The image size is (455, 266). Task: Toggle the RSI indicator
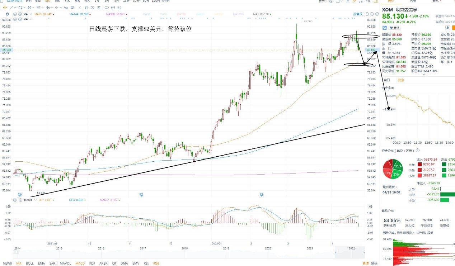146,263
